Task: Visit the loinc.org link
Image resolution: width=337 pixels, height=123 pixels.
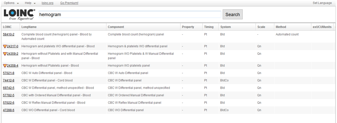Action: [x=47, y=3]
